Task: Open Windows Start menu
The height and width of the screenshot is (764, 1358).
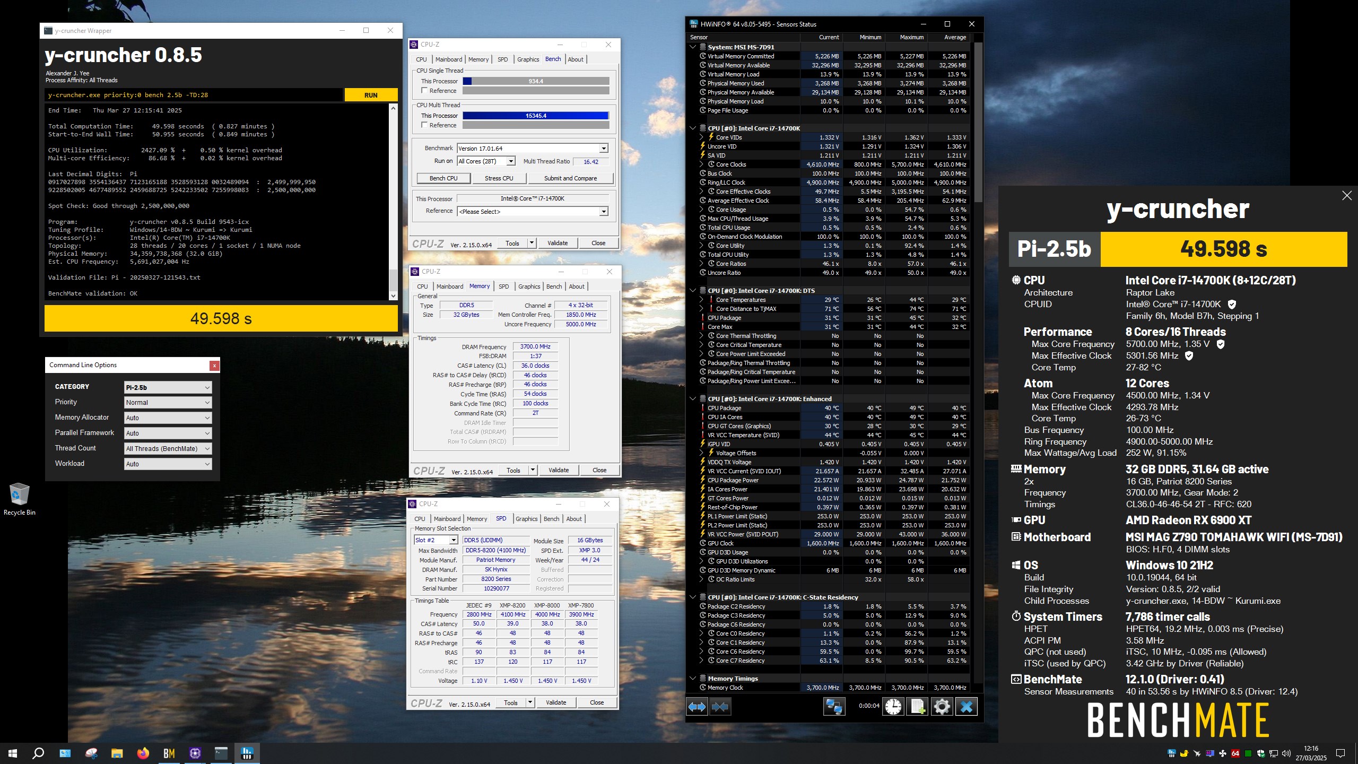Action: tap(13, 753)
